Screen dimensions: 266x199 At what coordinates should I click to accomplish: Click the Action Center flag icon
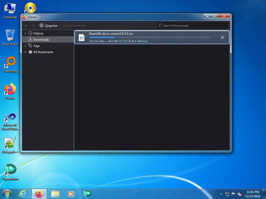tap(234, 194)
